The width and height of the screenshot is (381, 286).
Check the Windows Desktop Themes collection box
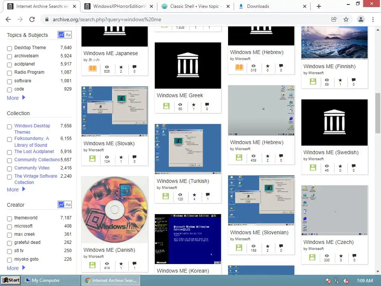point(9,127)
